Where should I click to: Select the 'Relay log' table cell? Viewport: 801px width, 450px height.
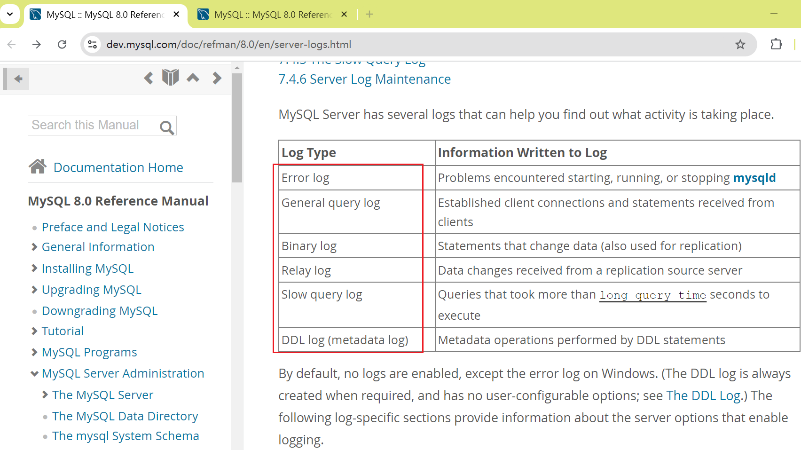[x=357, y=270]
